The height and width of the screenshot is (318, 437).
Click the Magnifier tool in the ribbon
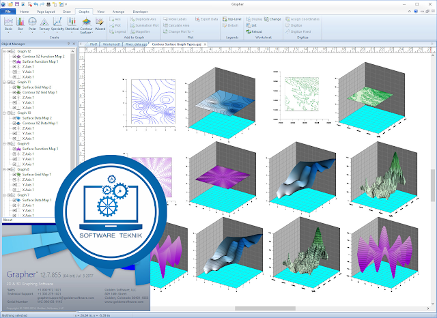(140, 32)
